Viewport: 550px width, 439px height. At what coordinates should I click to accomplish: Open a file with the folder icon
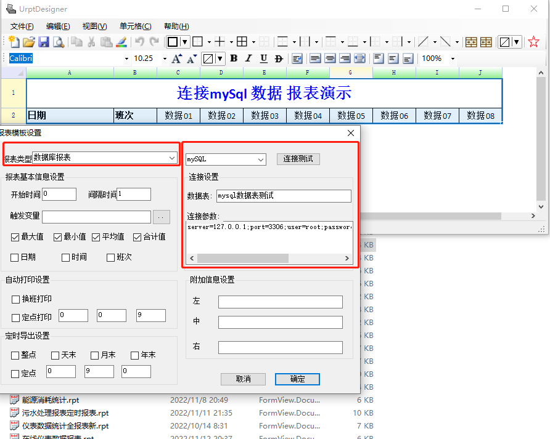coord(28,42)
